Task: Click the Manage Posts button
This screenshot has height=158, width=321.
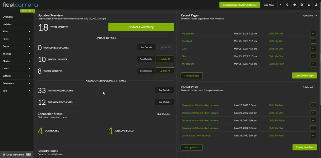Action: pyautogui.click(x=192, y=147)
